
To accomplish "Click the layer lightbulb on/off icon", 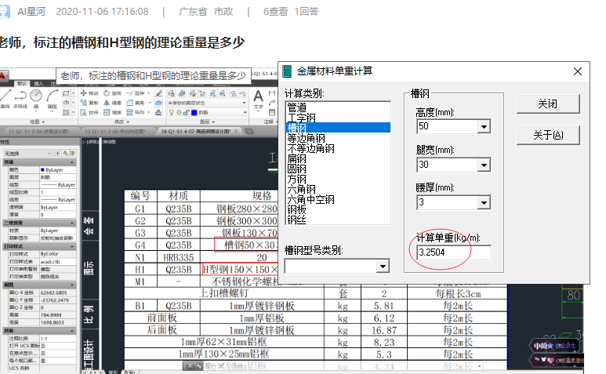I will tap(172, 112).
